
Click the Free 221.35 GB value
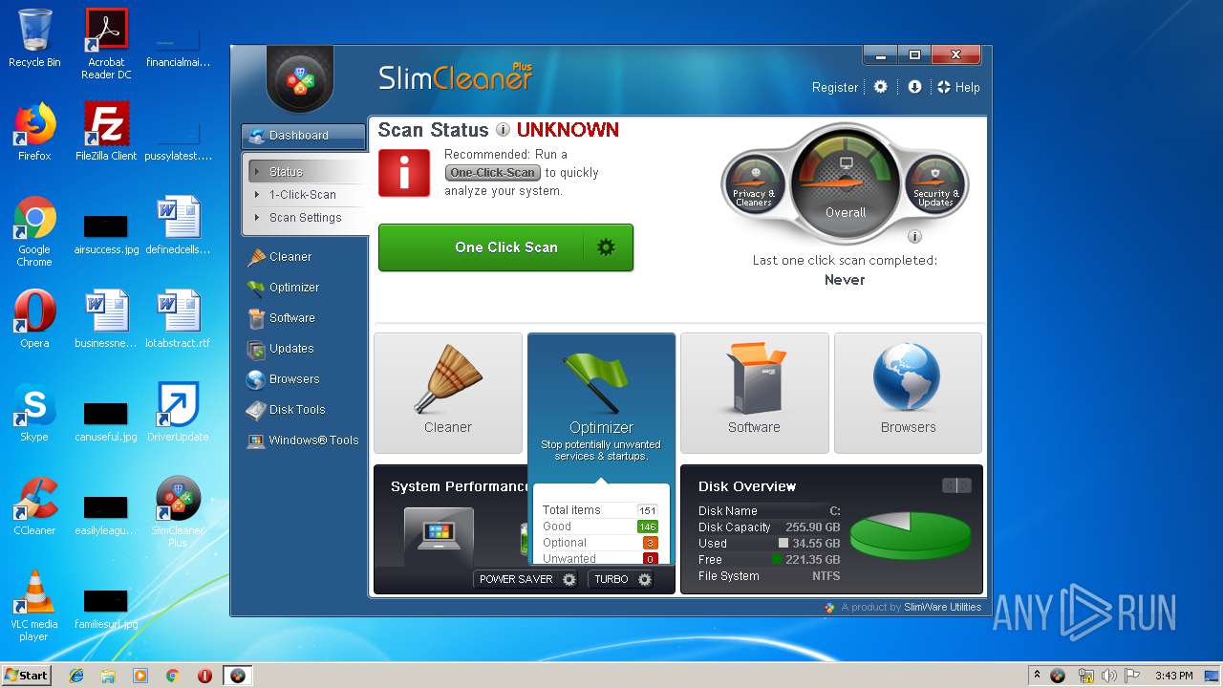click(812, 560)
